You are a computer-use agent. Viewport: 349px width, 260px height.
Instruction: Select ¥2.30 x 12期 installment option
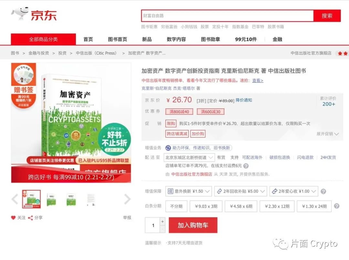(277, 206)
